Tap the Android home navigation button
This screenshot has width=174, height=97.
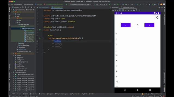coord(137,90)
